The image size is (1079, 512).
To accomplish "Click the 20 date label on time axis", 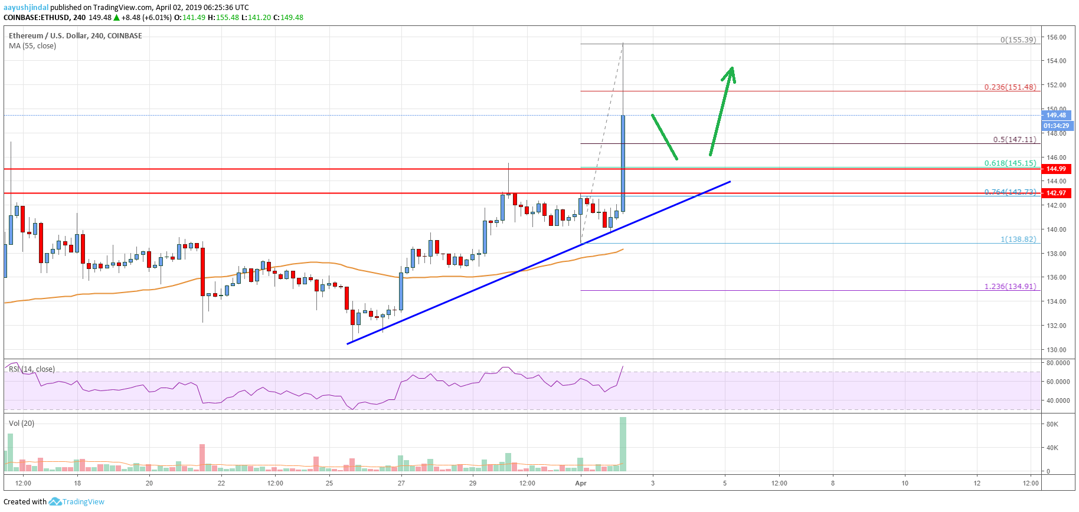I will coord(149,484).
